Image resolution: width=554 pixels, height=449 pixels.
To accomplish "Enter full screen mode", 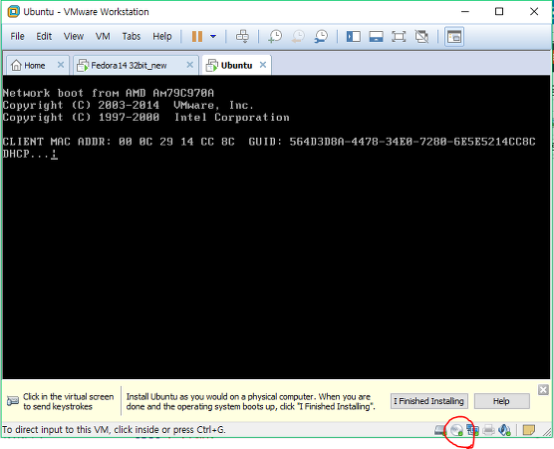I will (399, 36).
